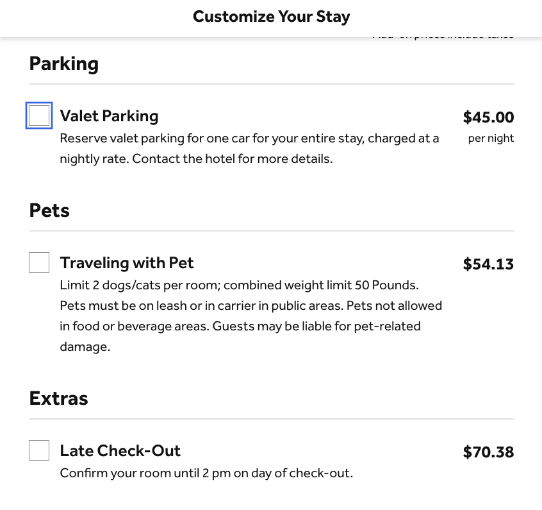The width and height of the screenshot is (542, 510).
Task: Click the Parking section heading
Action: (x=63, y=63)
